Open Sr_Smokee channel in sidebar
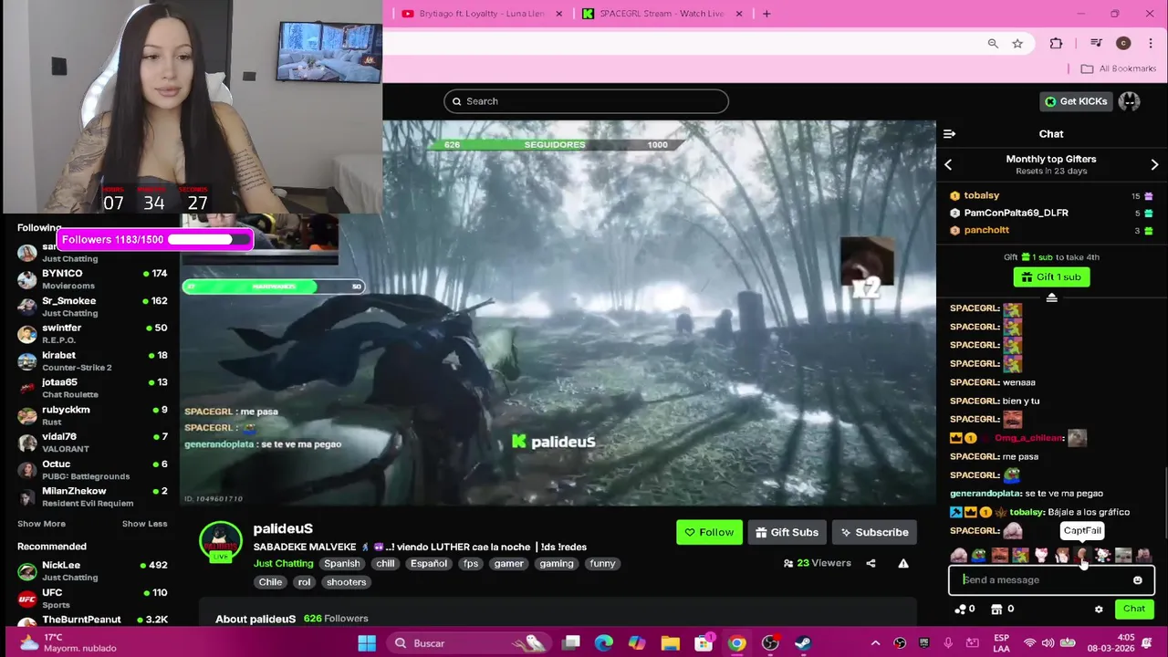 (92, 307)
